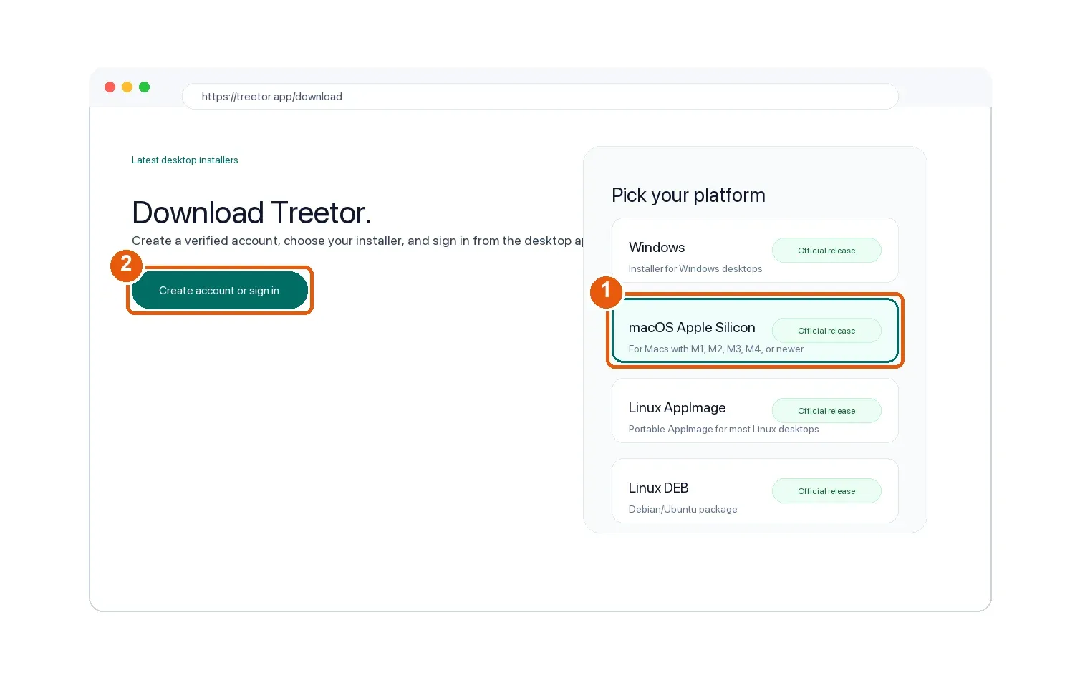This screenshot has width=1080, height=693.
Task: Click the Portable AppImage for most Linux desktops text
Action: tap(723, 430)
